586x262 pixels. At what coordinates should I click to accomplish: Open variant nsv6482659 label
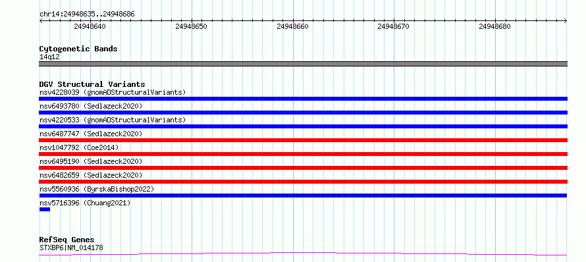tap(91, 175)
